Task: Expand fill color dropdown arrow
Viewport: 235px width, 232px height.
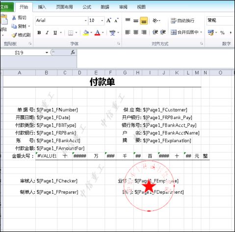Action: click(x=91, y=33)
